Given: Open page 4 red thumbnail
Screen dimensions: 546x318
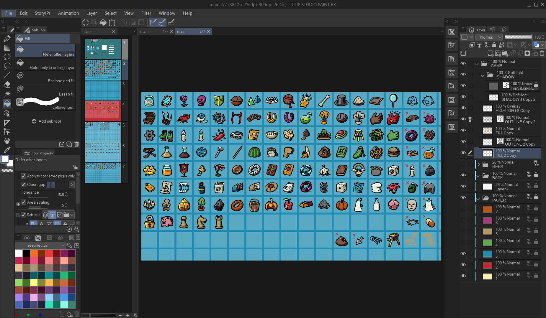Looking at the screenshot, I should 103,111.
